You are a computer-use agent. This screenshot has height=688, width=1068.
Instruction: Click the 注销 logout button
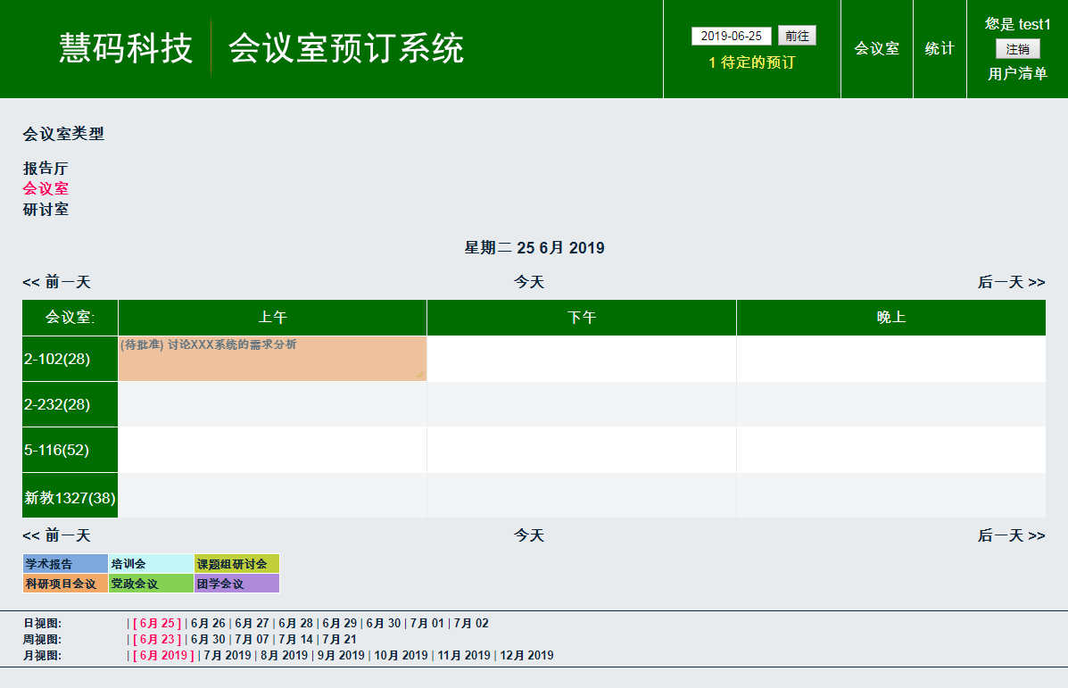coord(1016,48)
